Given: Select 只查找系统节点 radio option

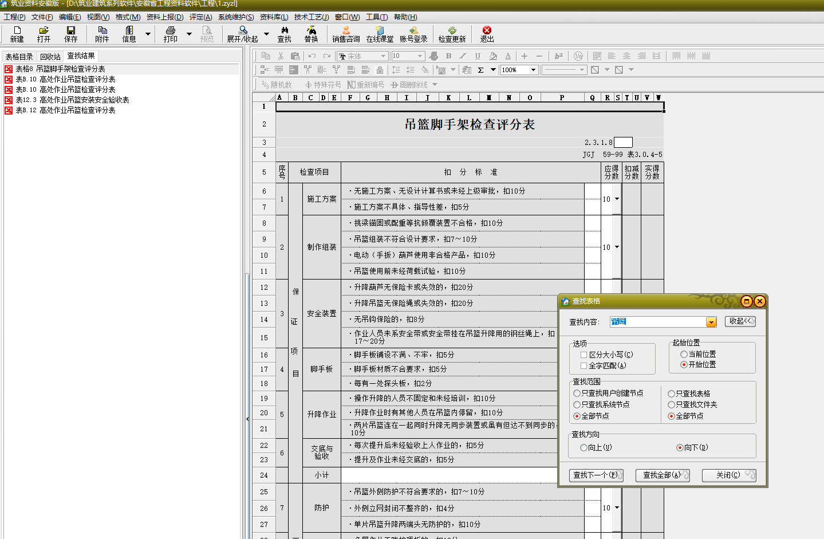Looking at the screenshot, I should tap(577, 404).
